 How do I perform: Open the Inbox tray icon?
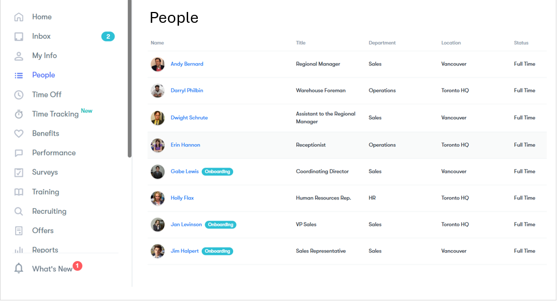(19, 36)
